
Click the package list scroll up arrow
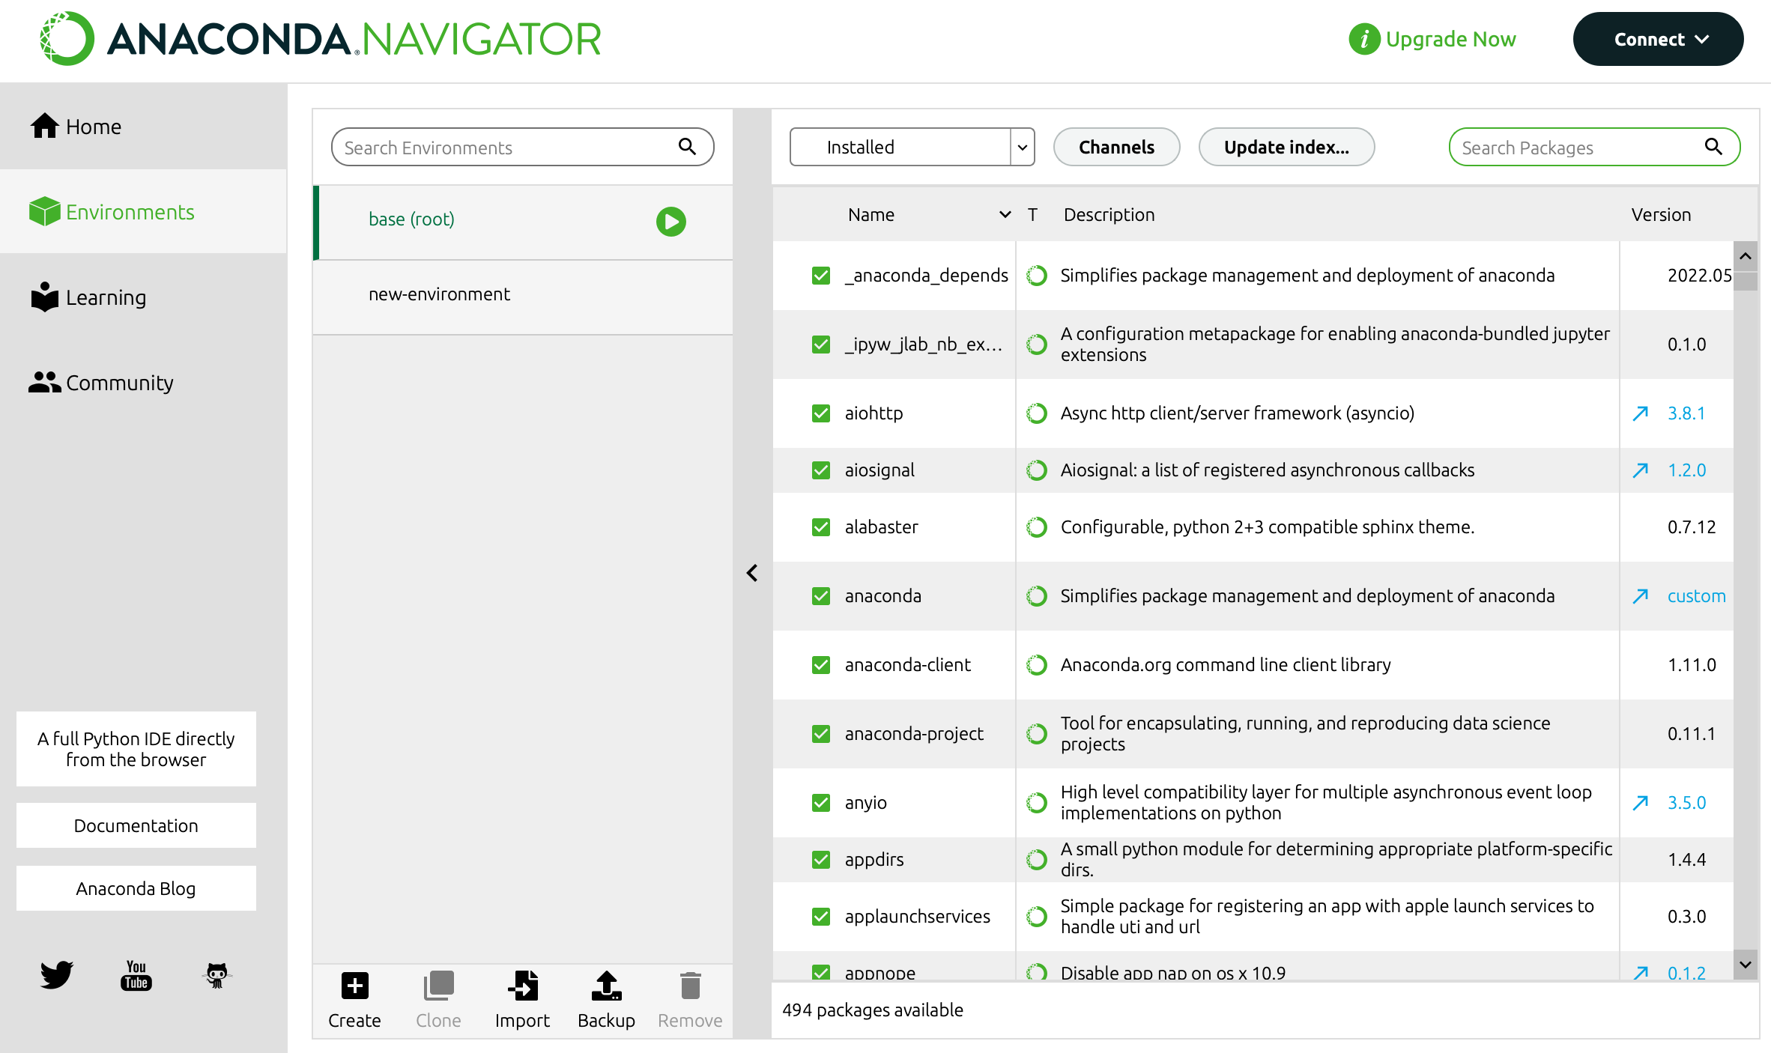click(x=1746, y=256)
